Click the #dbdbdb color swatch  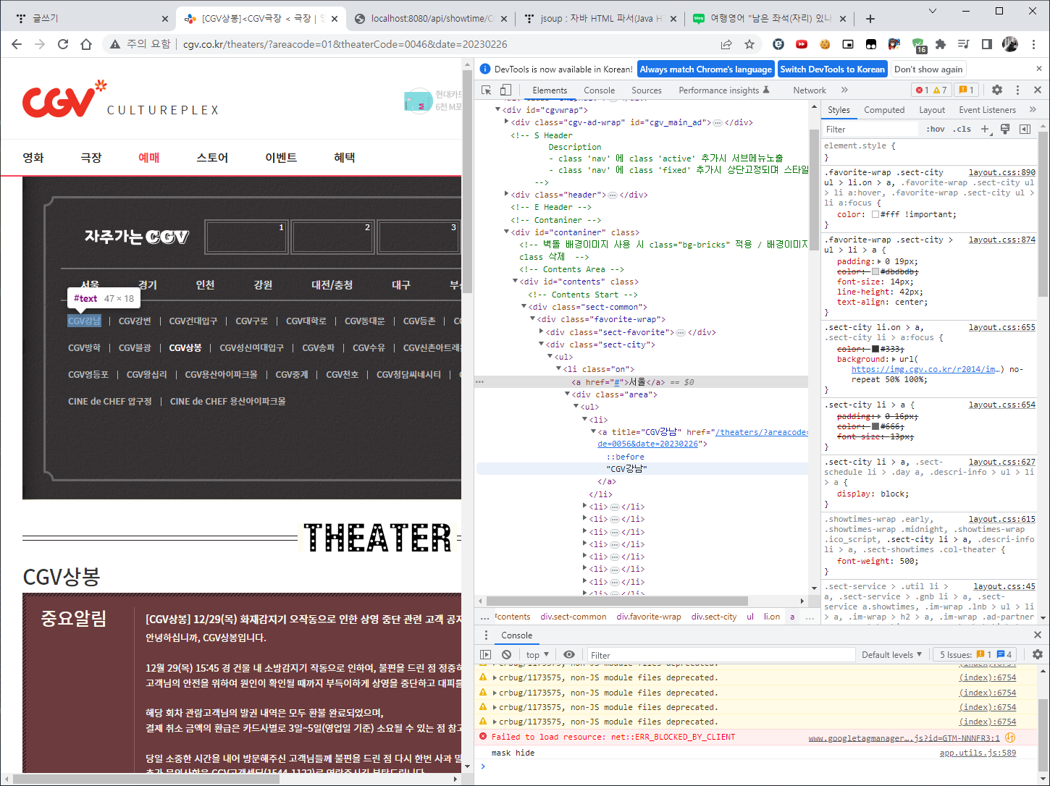click(x=875, y=271)
